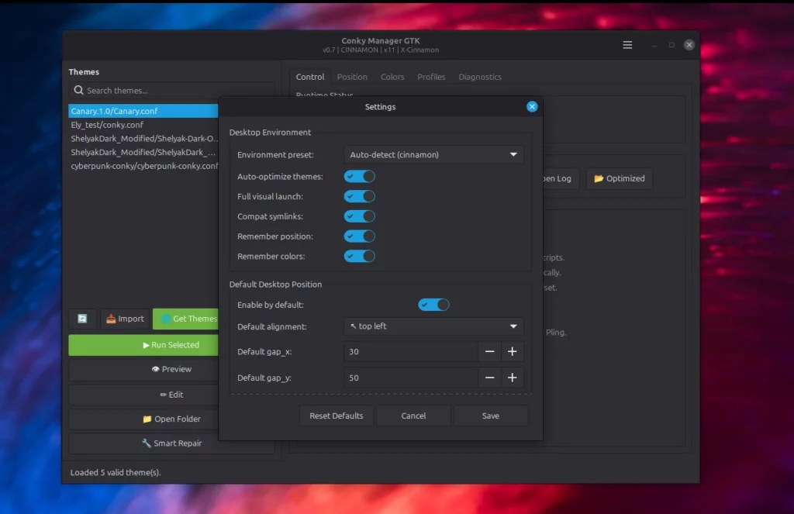Click the refresh themes icon button

coord(82,319)
